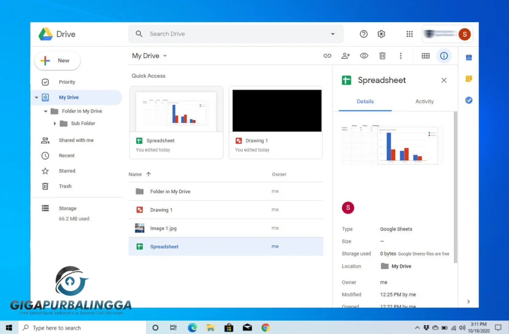The width and height of the screenshot is (509, 334).
Task: Open Google Keep from the side panel
Action: pos(468,78)
